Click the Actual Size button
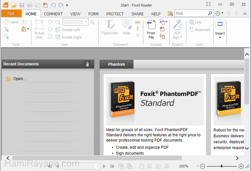Image resolution: width=251 pixels, height=171 pixels. coord(39,29)
